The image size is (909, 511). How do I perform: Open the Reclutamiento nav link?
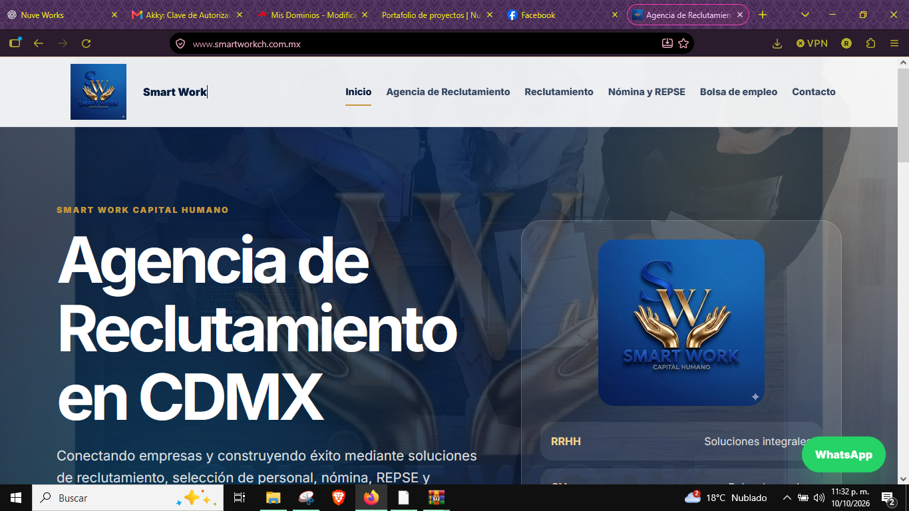pyautogui.click(x=558, y=92)
